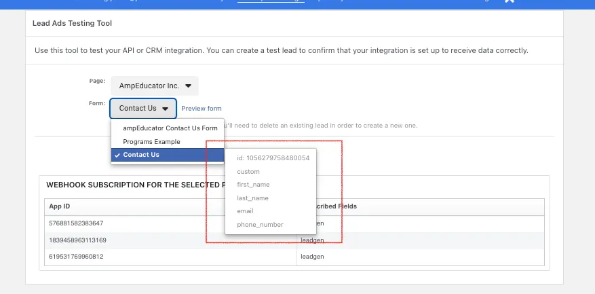Click the email field entry
The width and height of the screenshot is (595, 294).
[245, 211]
